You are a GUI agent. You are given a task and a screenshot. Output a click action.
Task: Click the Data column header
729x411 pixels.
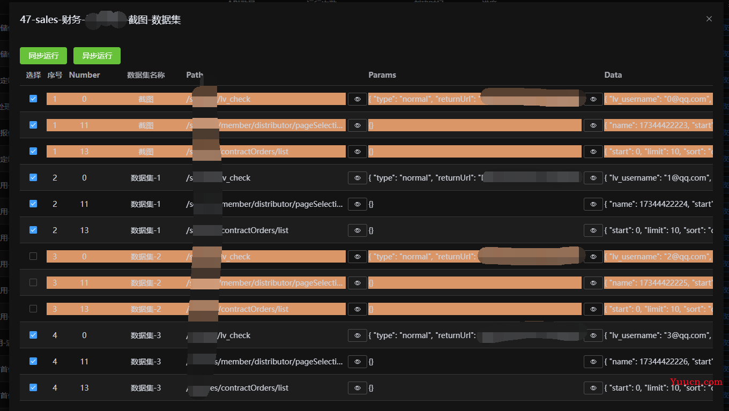[x=613, y=75]
